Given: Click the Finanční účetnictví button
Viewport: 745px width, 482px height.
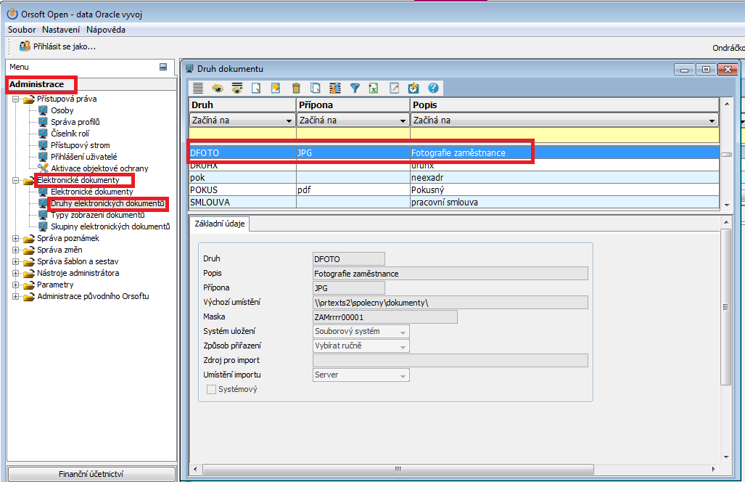Looking at the screenshot, I should [91, 474].
